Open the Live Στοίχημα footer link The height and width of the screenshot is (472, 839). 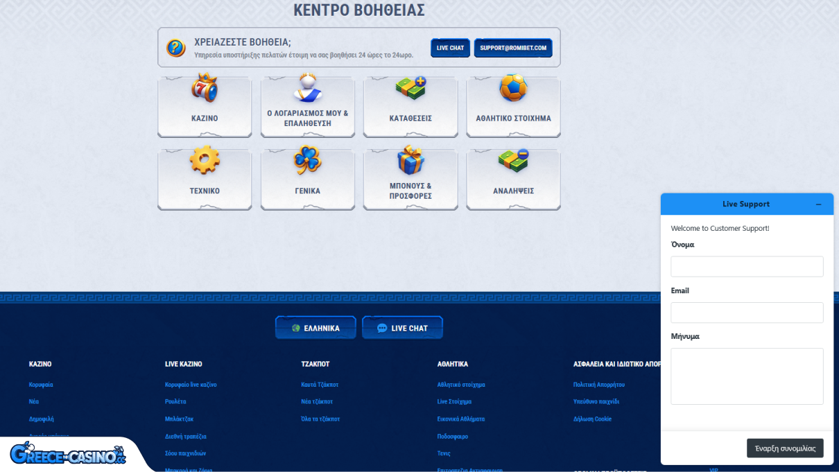point(454,402)
